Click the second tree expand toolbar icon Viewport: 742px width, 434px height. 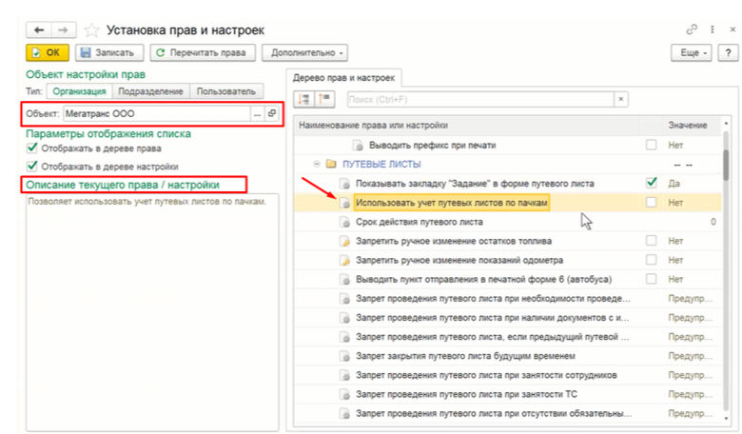324,99
